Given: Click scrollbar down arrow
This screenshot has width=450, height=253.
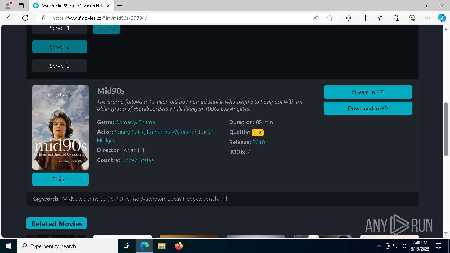Looking at the screenshot, I should 446,233.
